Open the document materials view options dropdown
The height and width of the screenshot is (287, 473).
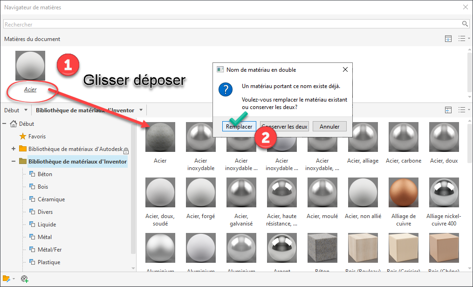462,39
